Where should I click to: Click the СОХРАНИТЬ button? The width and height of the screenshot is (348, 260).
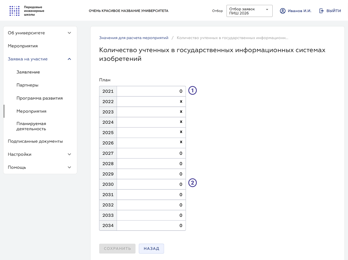pyautogui.click(x=117, y=249)
